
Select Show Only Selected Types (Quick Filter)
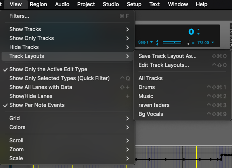click(x=67, y=78)
